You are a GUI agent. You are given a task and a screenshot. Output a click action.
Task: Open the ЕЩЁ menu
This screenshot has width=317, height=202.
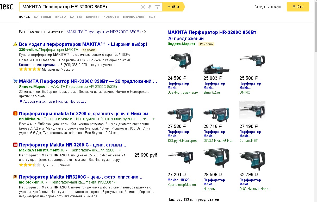coord(152,17)
